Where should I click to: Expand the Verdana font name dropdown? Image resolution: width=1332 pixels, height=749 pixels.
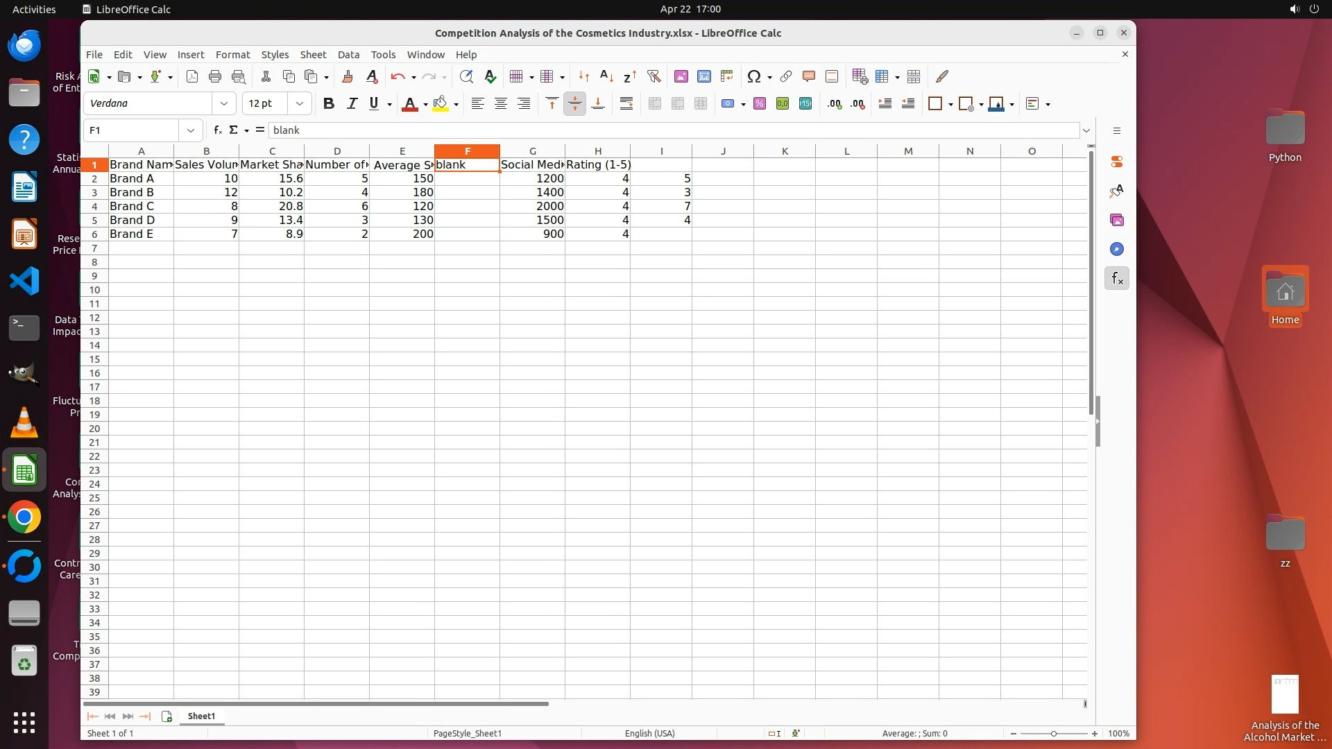223,103
